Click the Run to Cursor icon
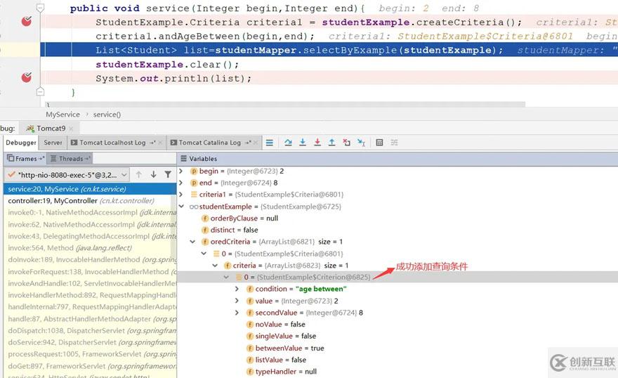 (362, 143)
